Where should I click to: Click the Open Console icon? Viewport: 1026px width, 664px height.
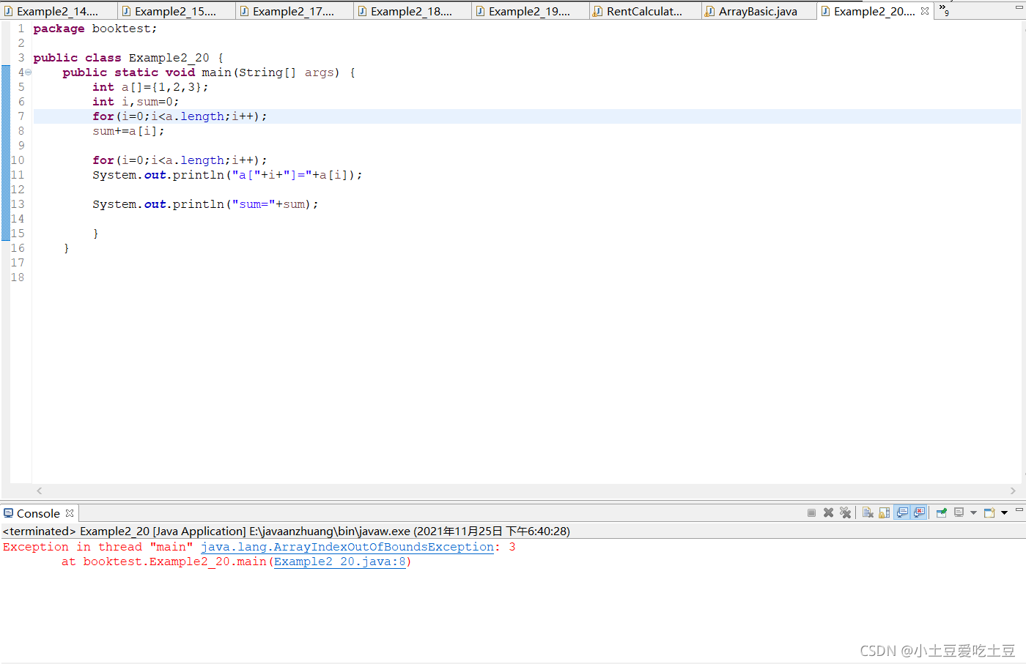(x=991, y=512)
